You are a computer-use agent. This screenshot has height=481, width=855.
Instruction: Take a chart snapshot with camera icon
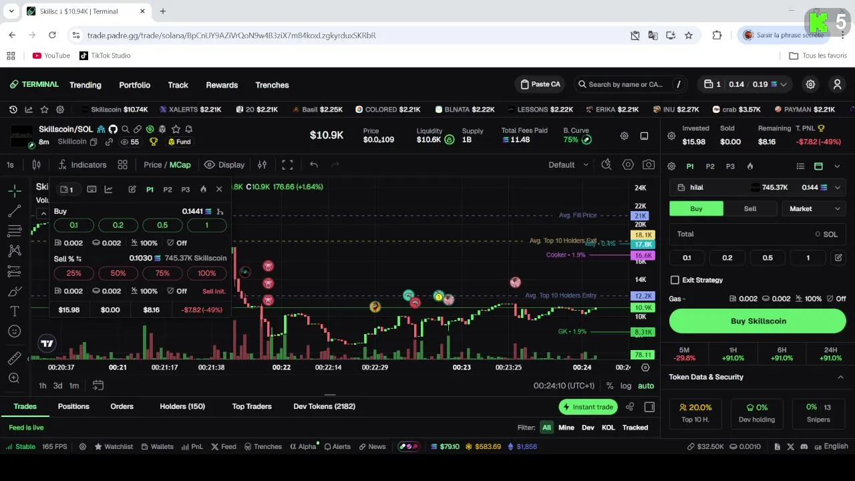(x=649, y=164)
